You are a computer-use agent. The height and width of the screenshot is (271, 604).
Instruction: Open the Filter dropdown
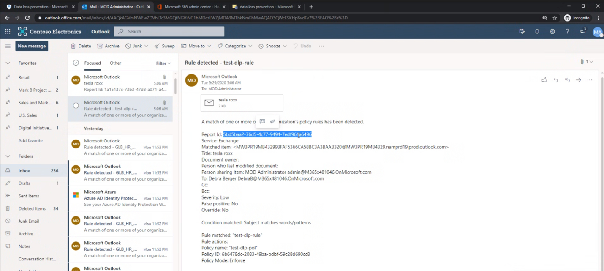(x=163, y=63)
